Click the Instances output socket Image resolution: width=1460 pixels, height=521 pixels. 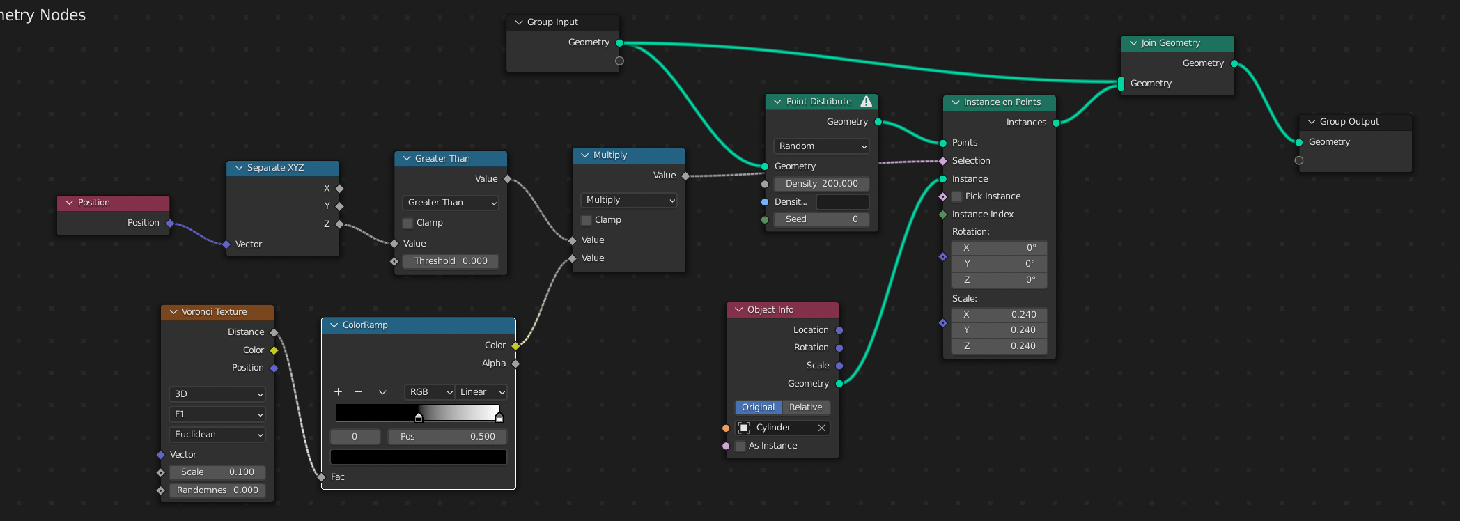(1057, 123)
